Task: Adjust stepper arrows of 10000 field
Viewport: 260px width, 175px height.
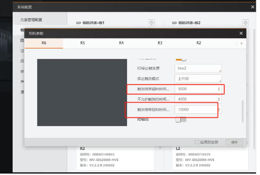Action: coord(219,110)
